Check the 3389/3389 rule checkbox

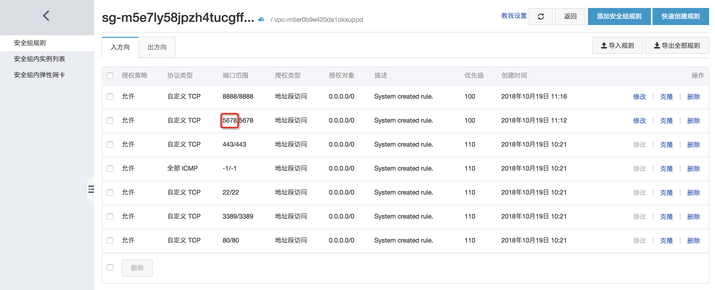point(110,216)
